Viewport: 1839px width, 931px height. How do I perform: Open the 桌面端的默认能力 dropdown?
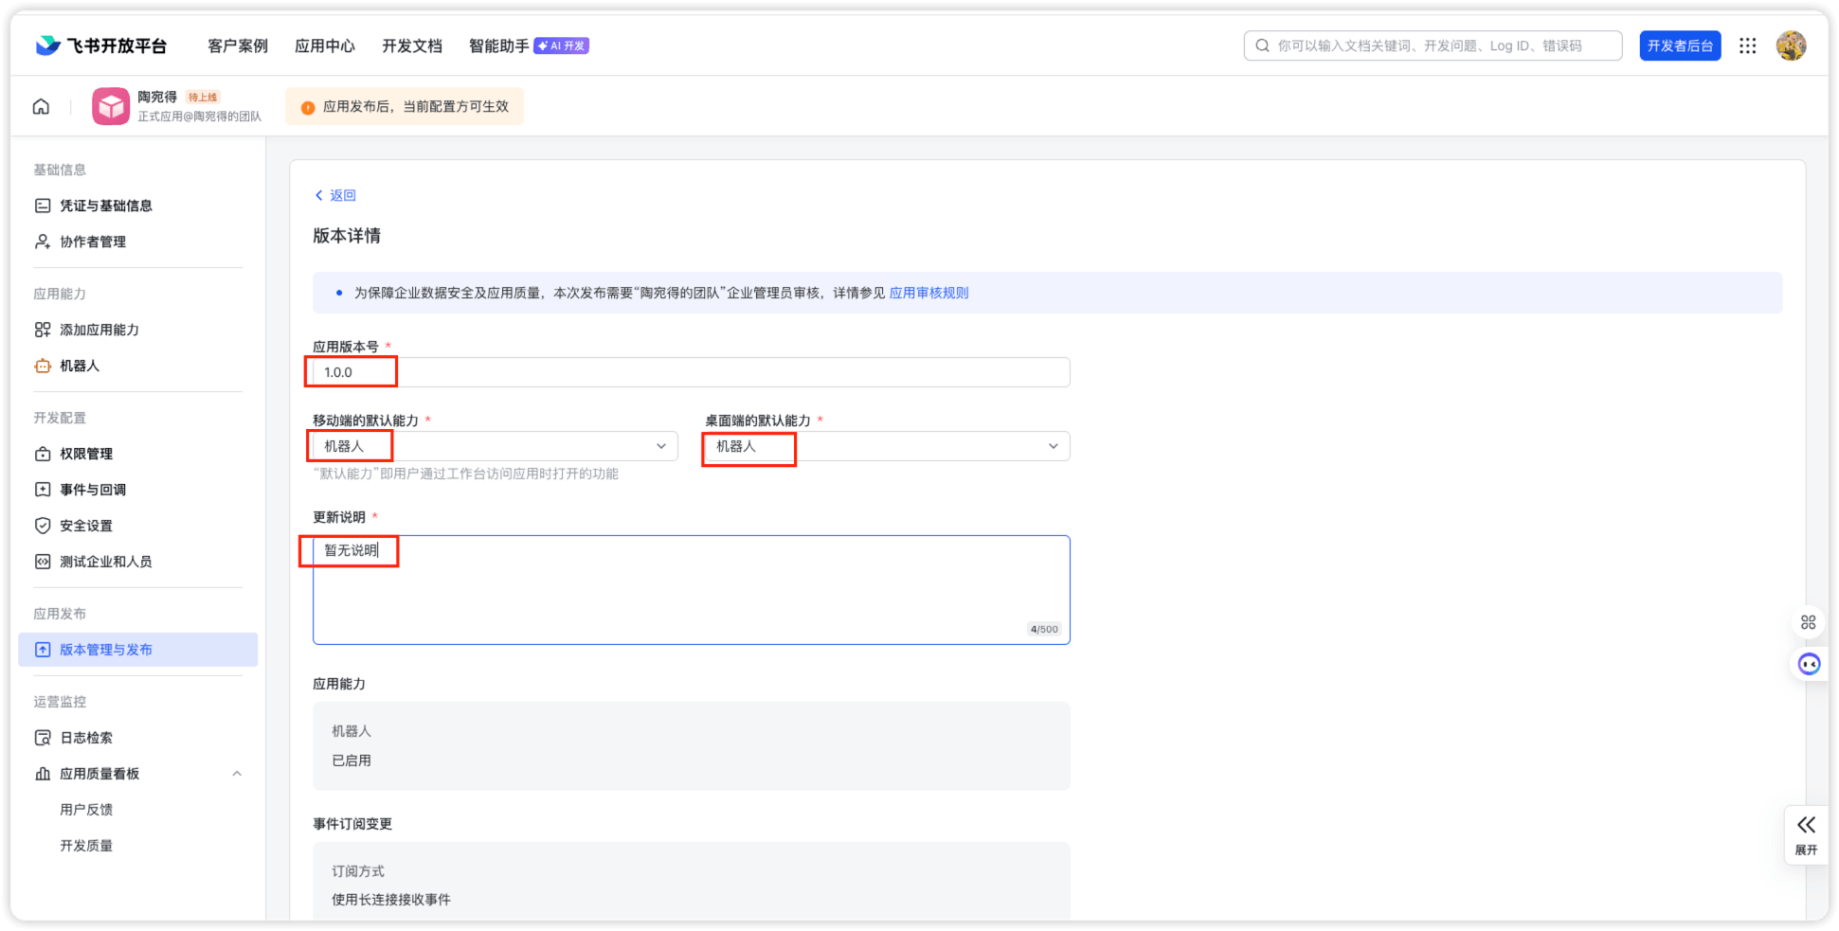point(887,446)
